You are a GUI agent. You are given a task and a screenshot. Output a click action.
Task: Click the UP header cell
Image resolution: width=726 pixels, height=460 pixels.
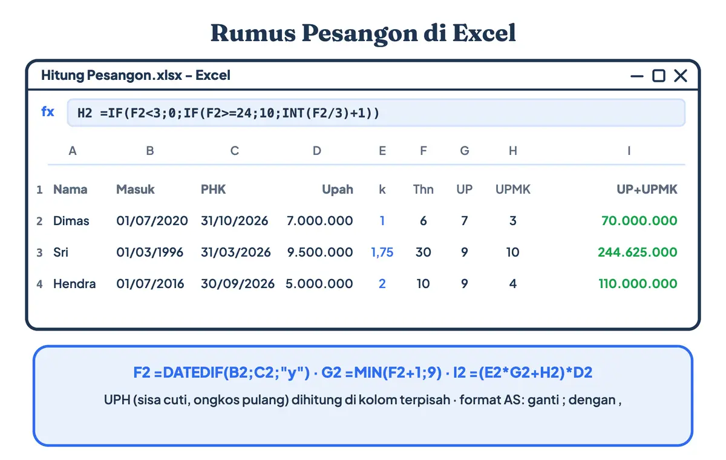(465, 189)
